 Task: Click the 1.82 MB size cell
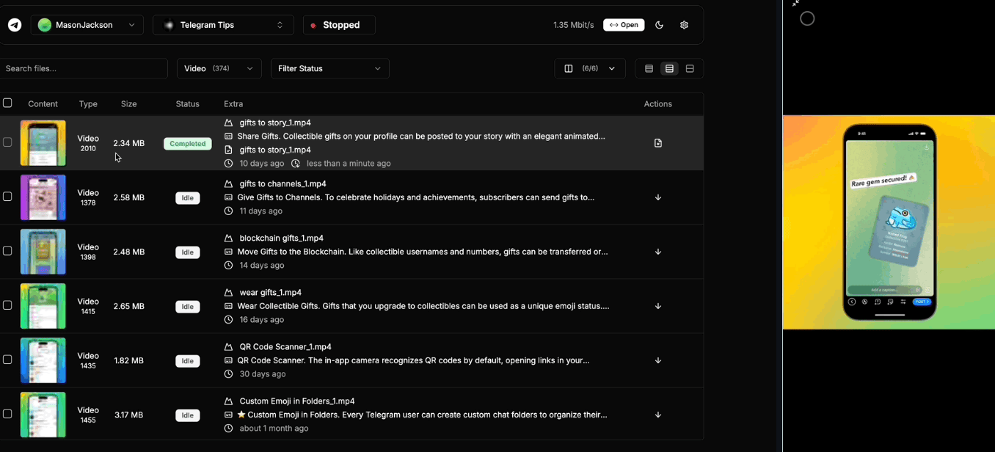tap(129, 360)
